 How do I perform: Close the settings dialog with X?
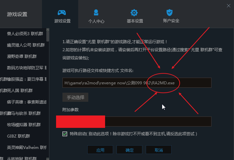tap(229, 6)
